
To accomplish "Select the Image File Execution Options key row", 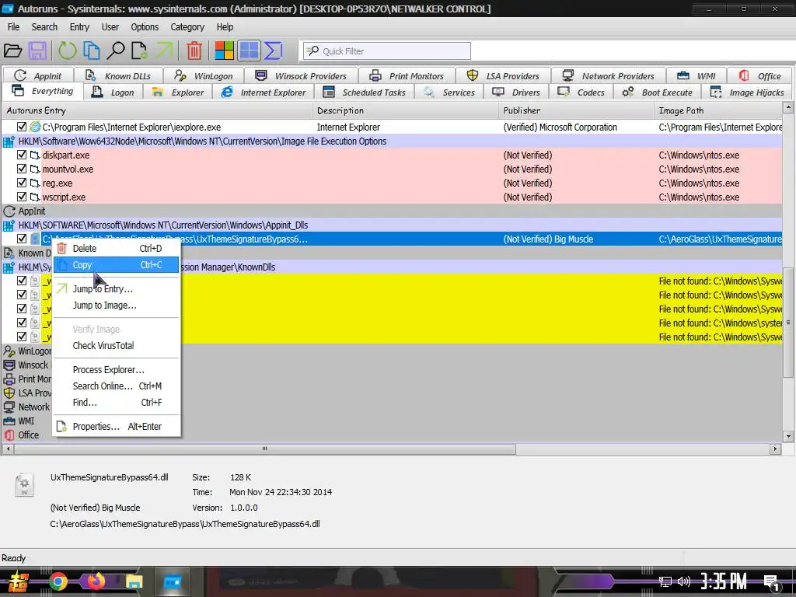I will [x=392, y=141].
